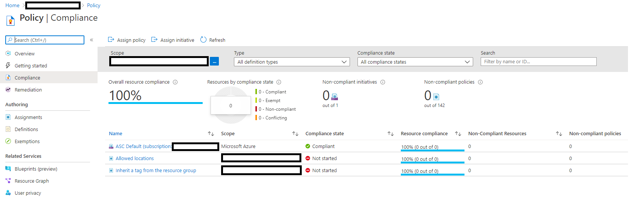
Task: Click info icon next to Non-compliant initiatives
Action: click(x=383, y=82)
